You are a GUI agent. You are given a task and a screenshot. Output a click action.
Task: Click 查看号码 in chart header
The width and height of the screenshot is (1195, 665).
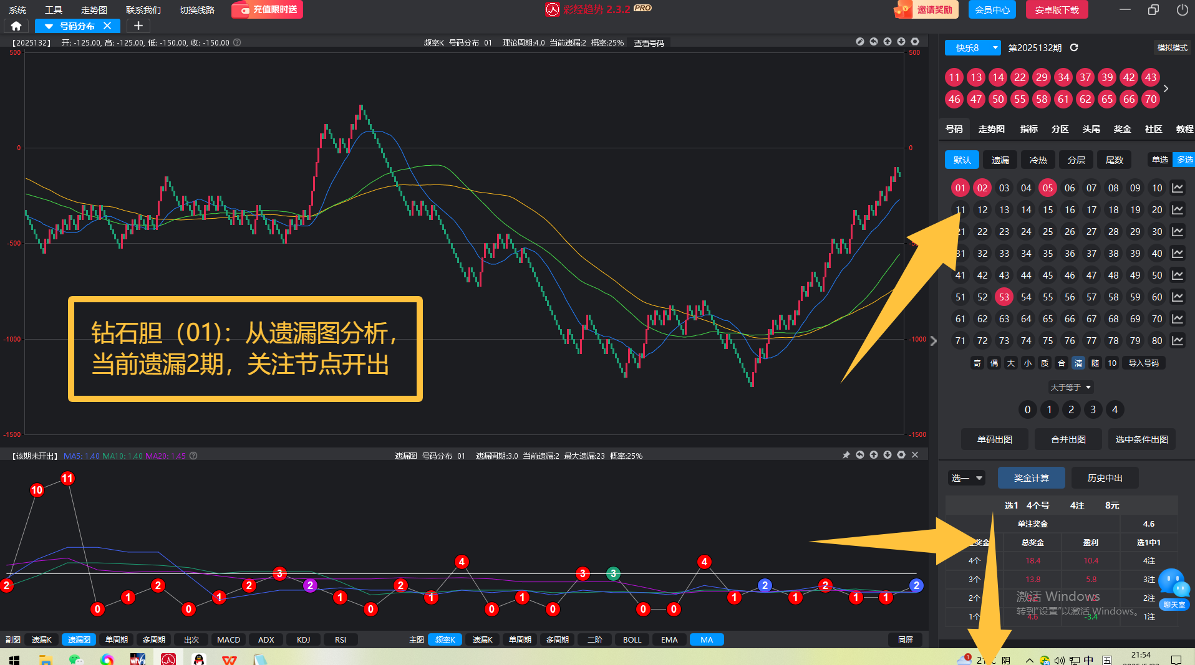pyautogui.click(x=649, y=43)
